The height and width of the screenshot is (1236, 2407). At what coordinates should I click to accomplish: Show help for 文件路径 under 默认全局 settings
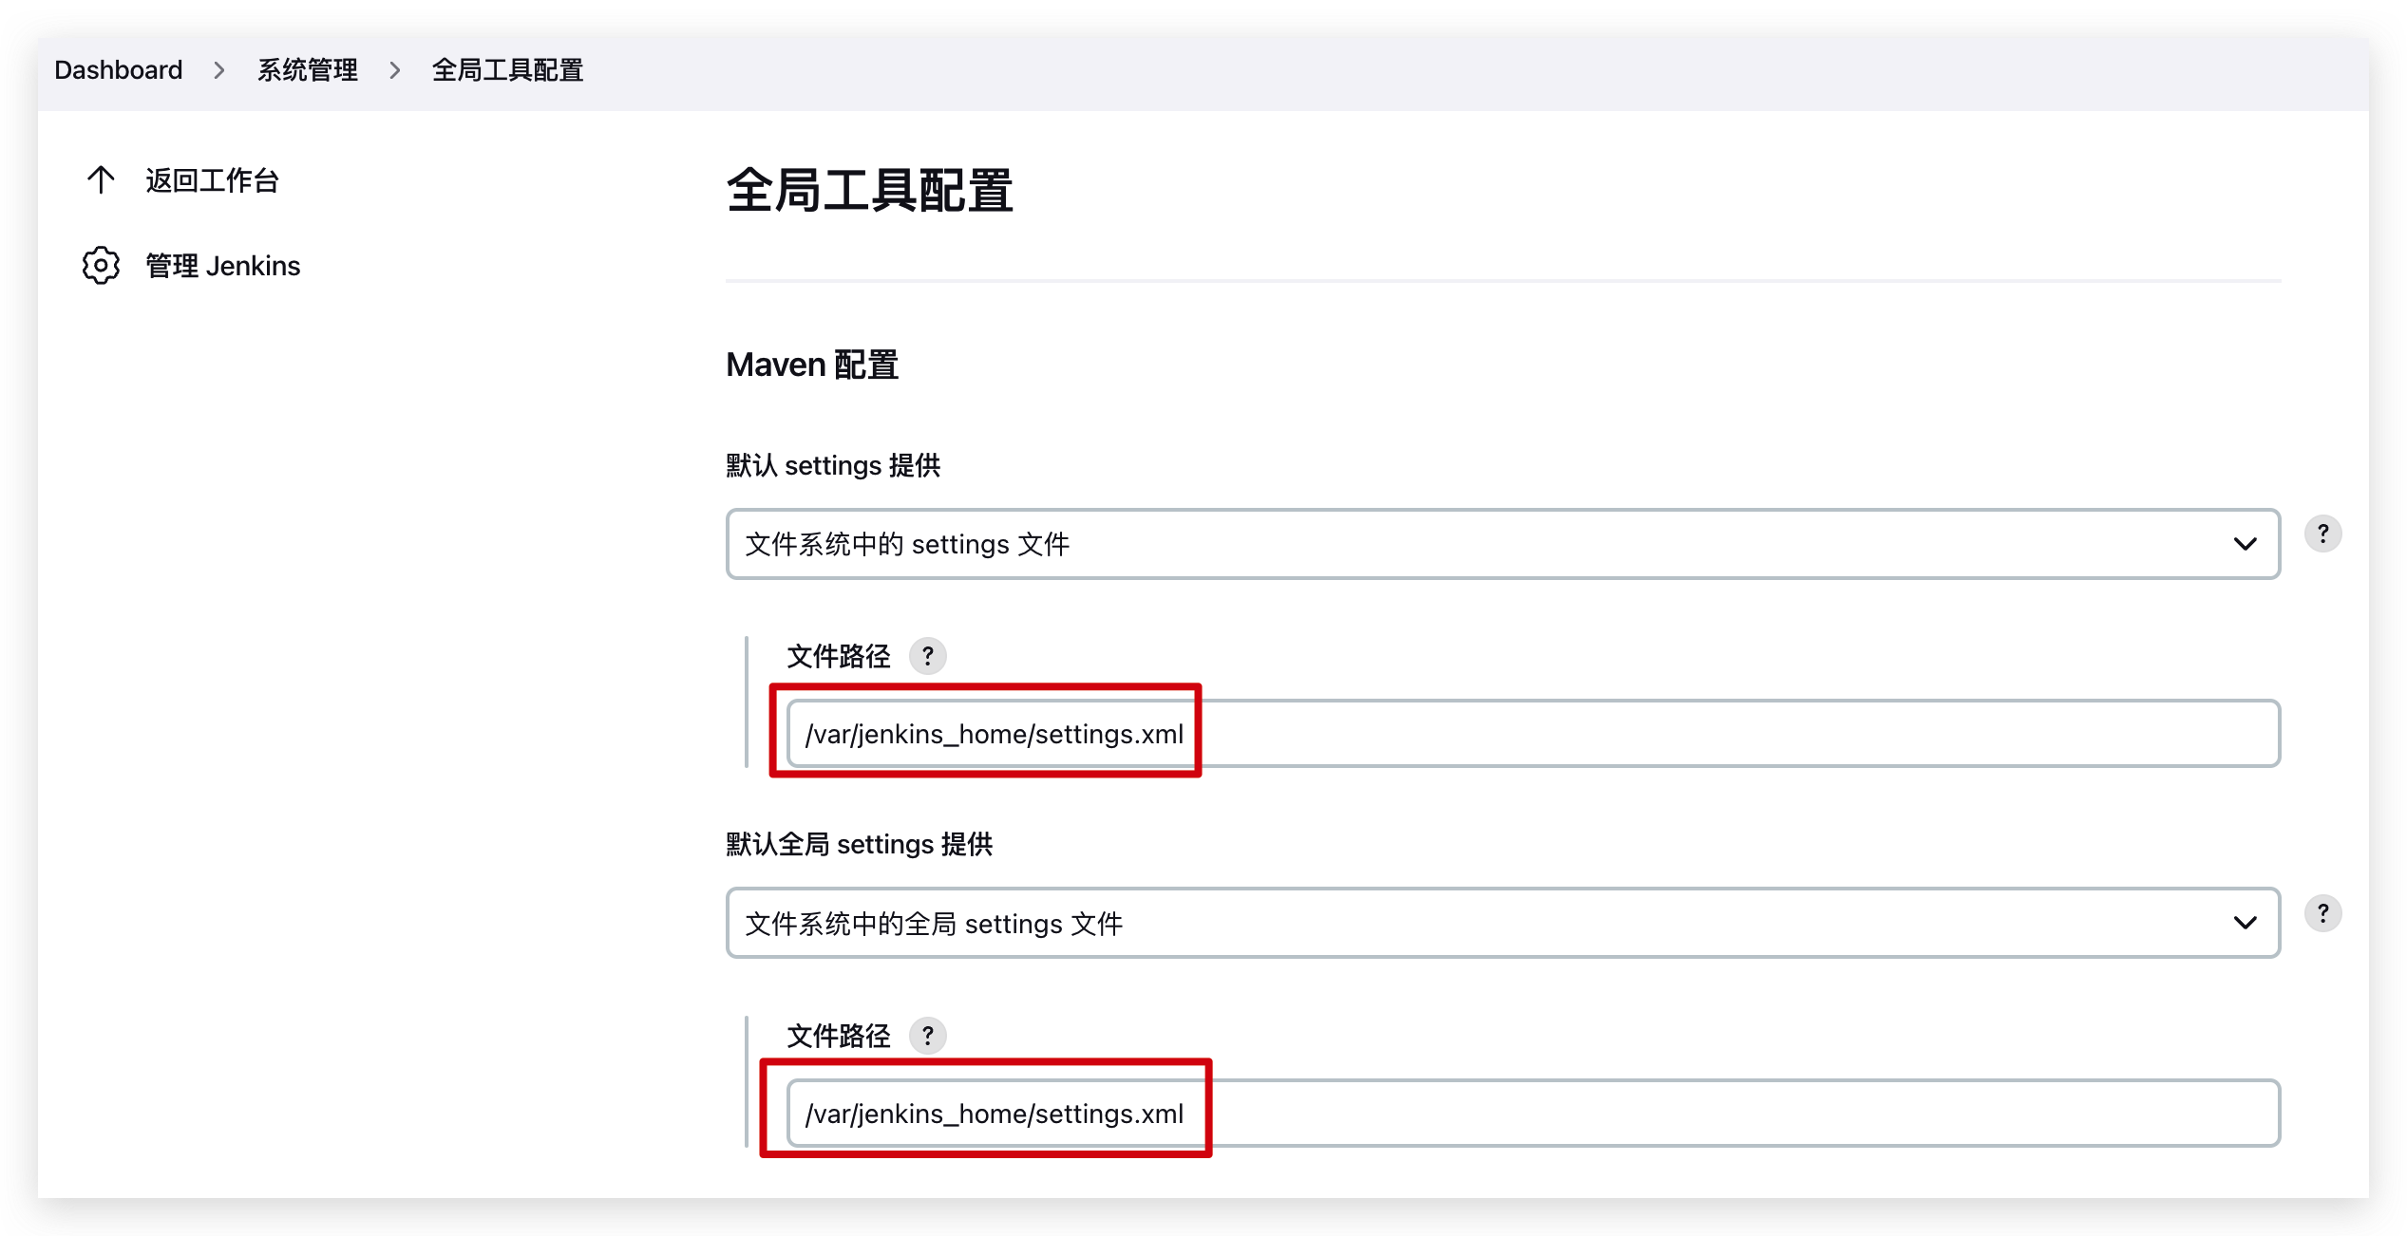(x=927, y=1036)
